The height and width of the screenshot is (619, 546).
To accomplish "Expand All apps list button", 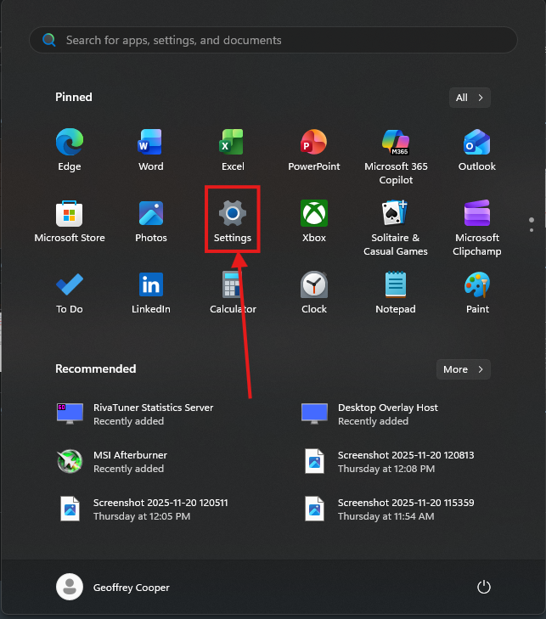I will click(470, 98).
